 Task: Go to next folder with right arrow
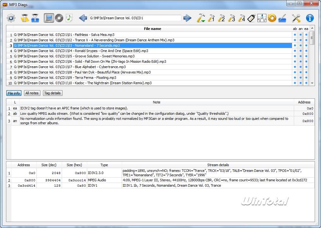(187, 18)
